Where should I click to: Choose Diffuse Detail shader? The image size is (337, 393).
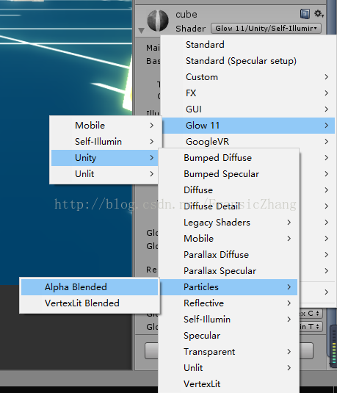tap(228, 206)
